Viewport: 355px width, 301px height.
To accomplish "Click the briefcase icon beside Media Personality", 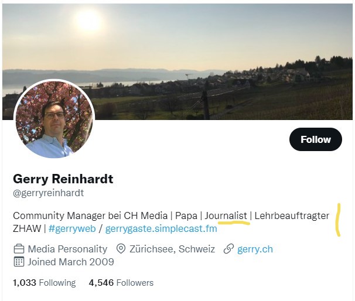I will click(19, 249).
